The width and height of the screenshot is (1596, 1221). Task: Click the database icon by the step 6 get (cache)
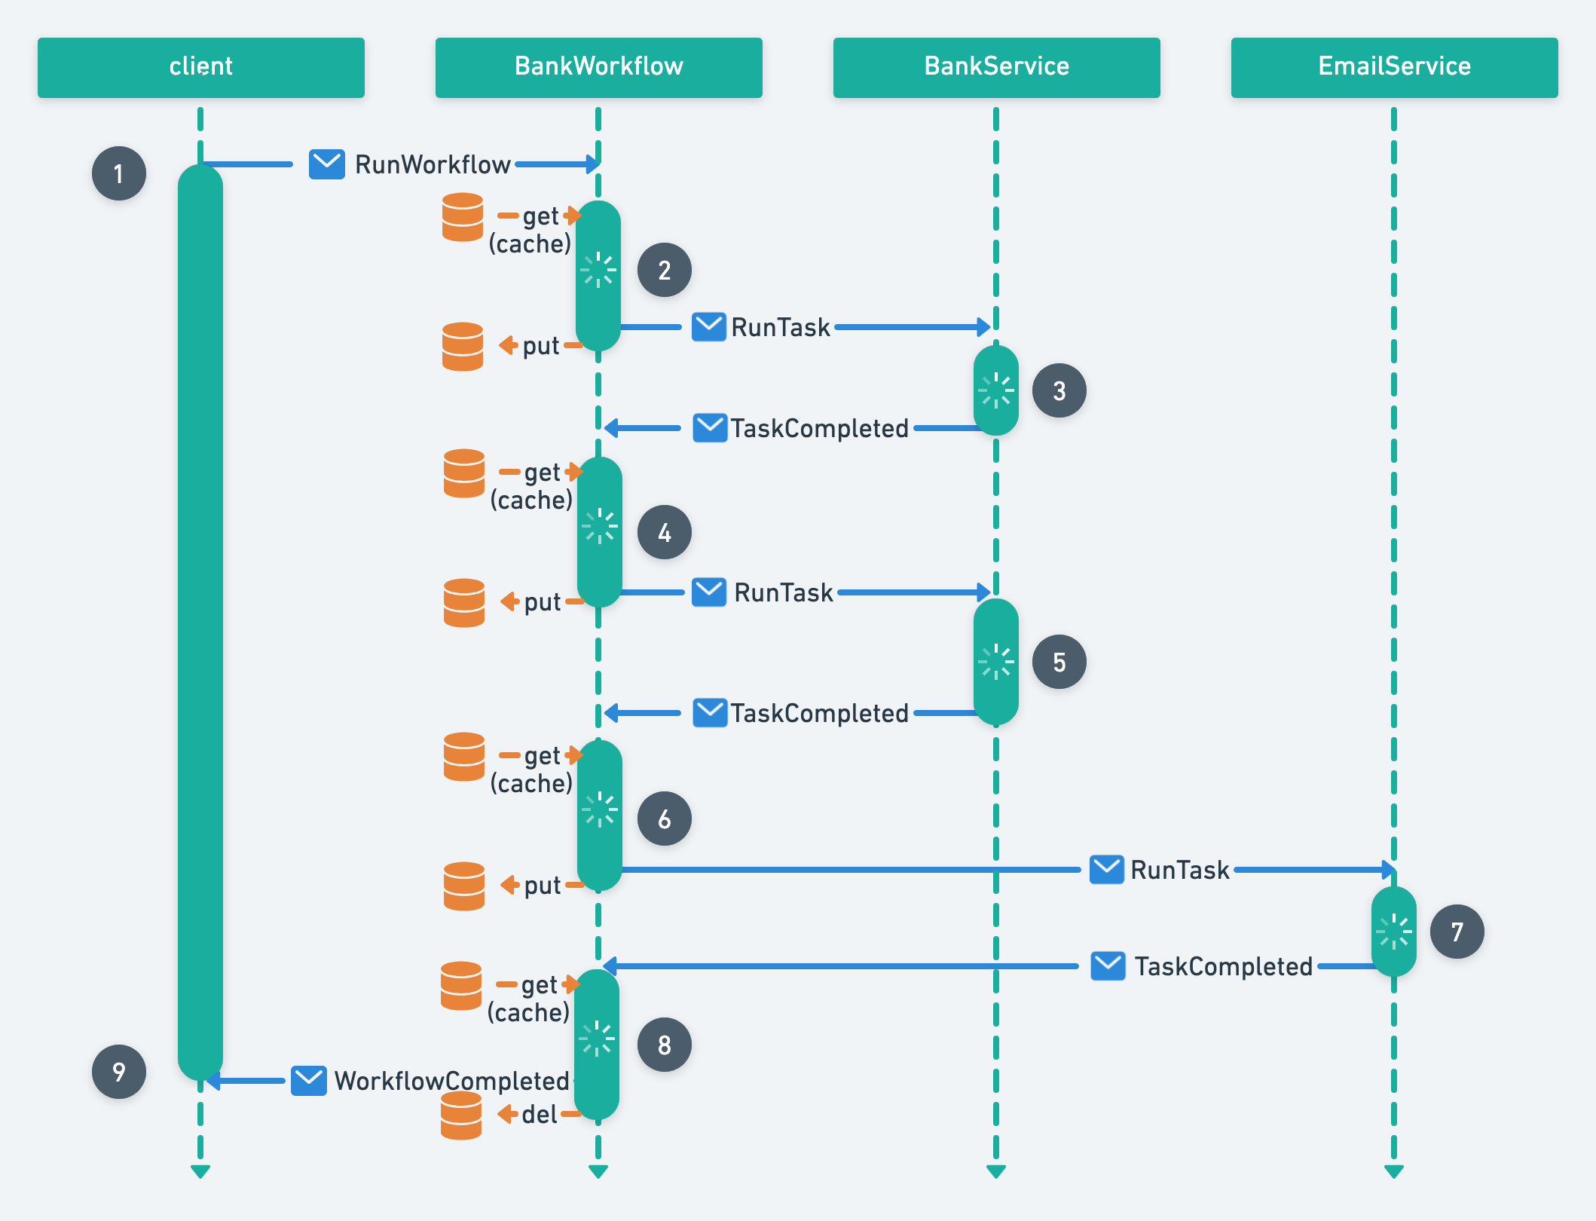[x=464, y=757]
